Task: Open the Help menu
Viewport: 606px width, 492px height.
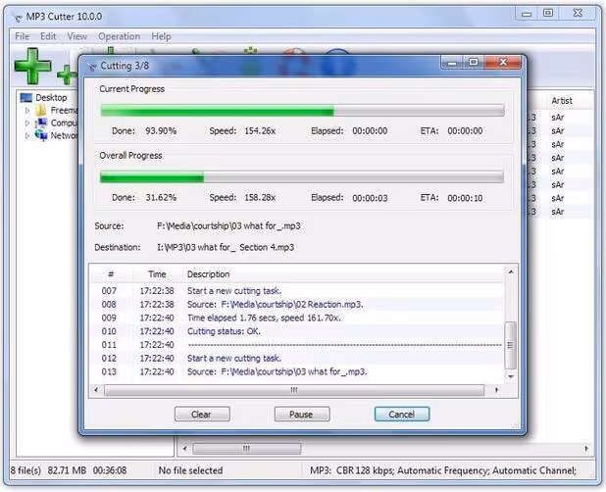Action: pyautogui.click(x=161, y=36)
